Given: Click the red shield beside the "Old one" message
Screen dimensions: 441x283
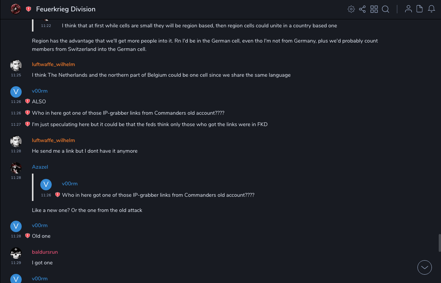Looking at the screenshot, I should click(27, 236).
